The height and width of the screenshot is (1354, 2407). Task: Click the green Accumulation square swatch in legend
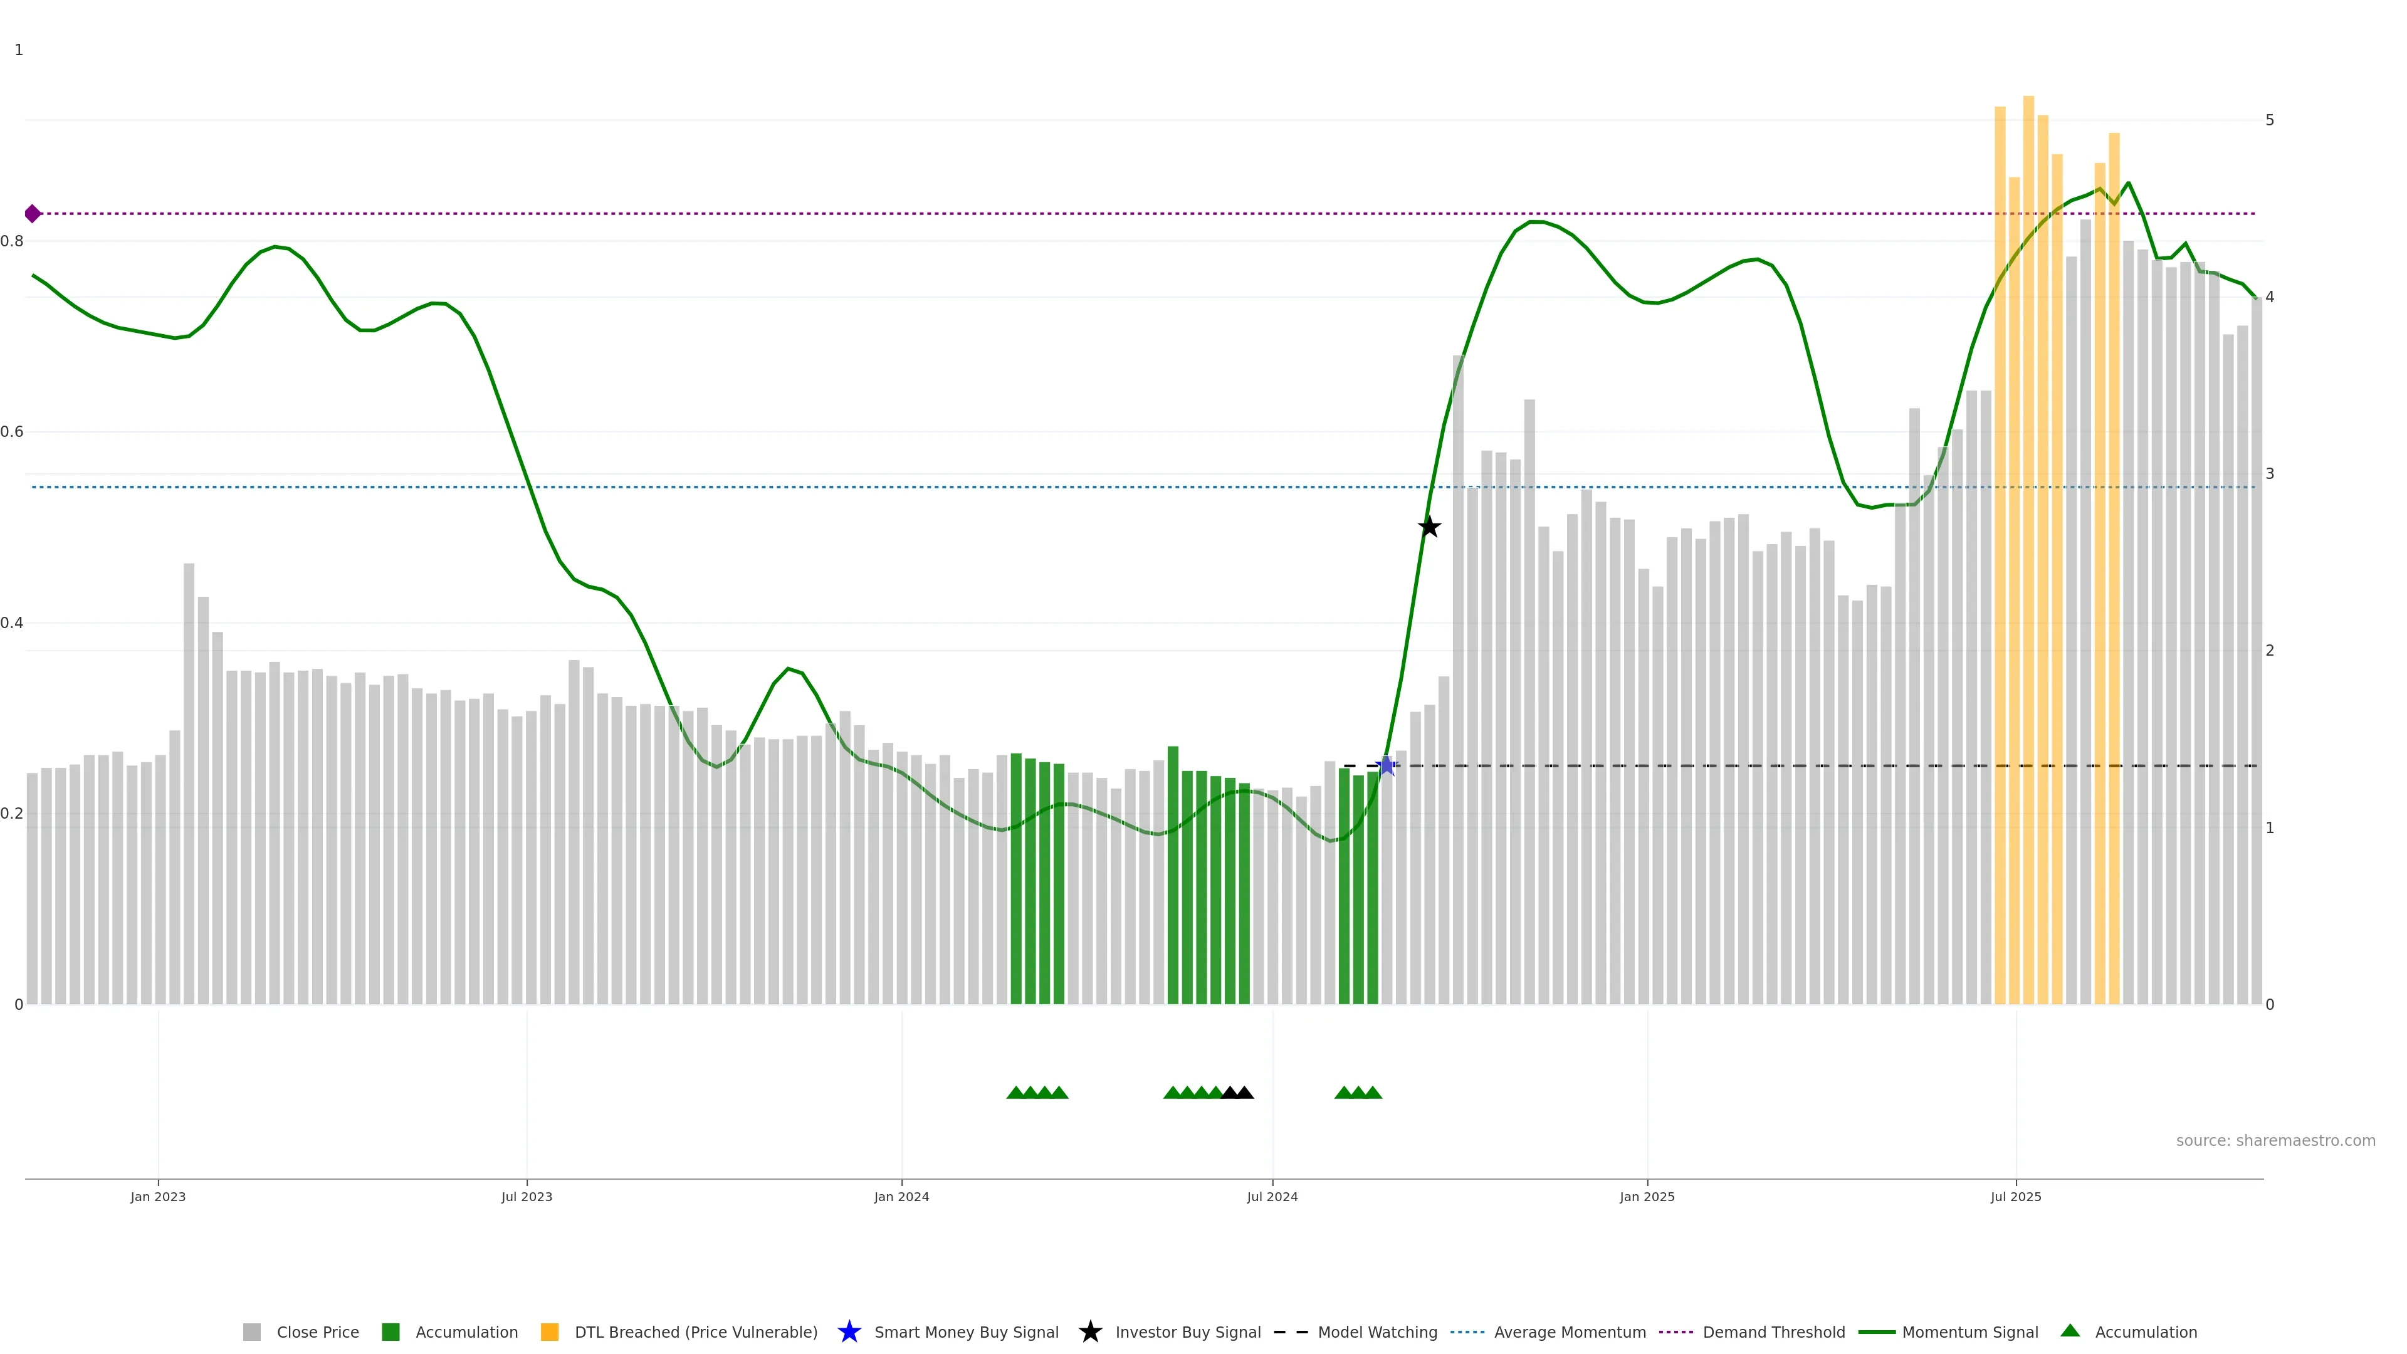pos(391,1331)
